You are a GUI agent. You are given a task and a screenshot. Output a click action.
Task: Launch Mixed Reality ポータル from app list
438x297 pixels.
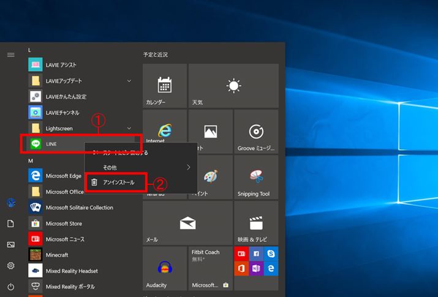point(72,287)
